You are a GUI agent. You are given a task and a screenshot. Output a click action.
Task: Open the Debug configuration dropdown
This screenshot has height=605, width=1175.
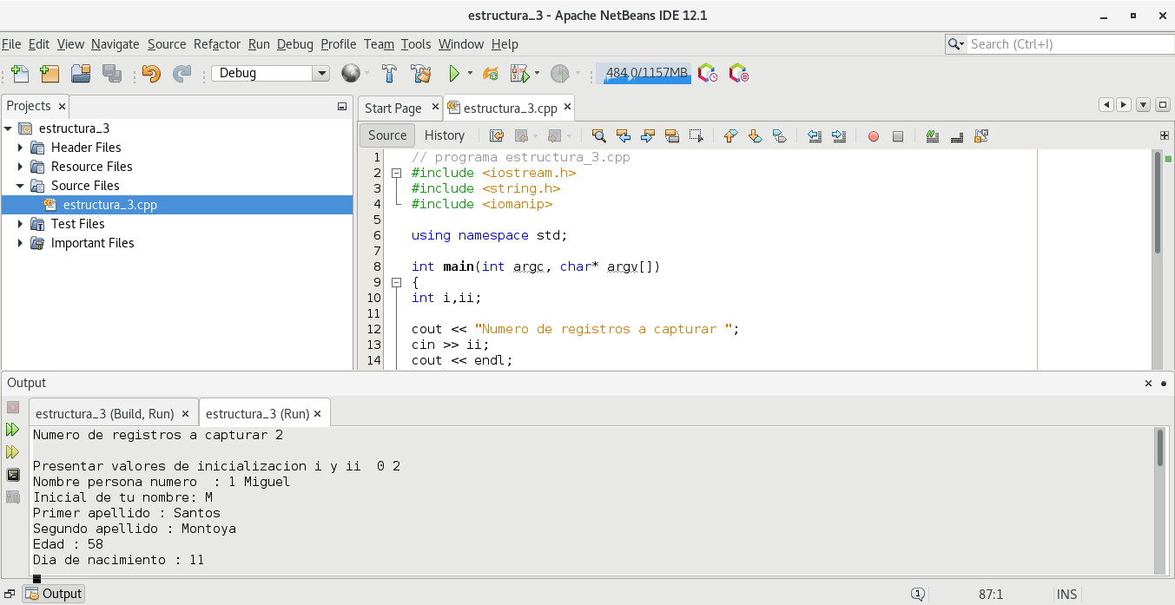pyautogui.click(x=320, y=74)
